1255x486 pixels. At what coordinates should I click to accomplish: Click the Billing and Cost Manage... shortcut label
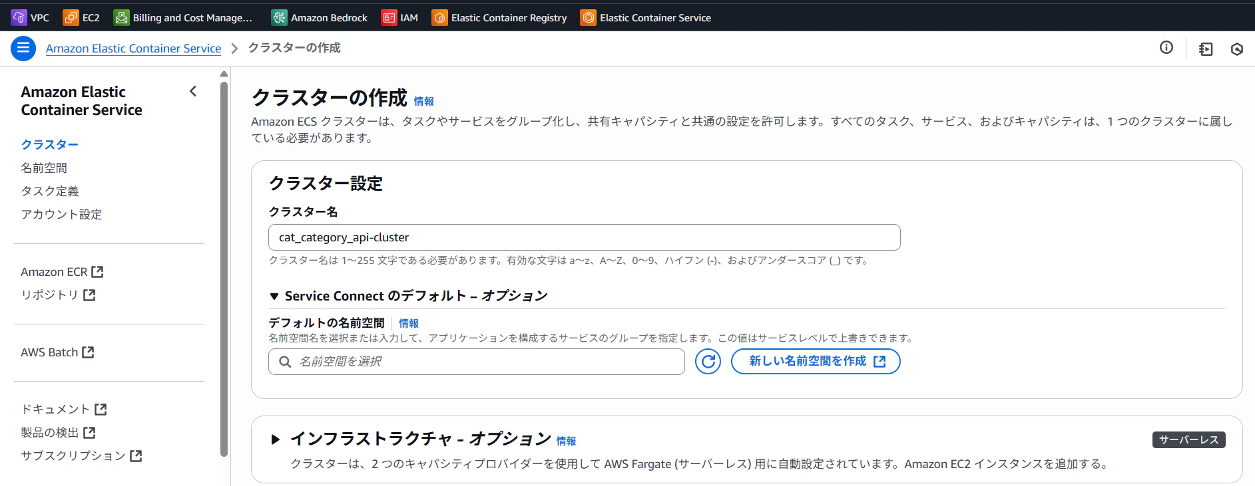tap(192, 17)
